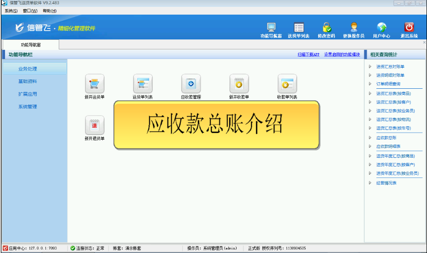The height and width of the screenshot is (253, 427).
Task: Click the 新开退货单 icon
Action: click(x=94, y=125)
